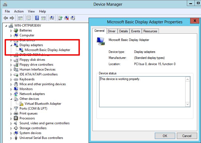Click the Update Driver Software toolbar icon
The width and height of the screenshot is (201, 143).
[x=60, y=18]
